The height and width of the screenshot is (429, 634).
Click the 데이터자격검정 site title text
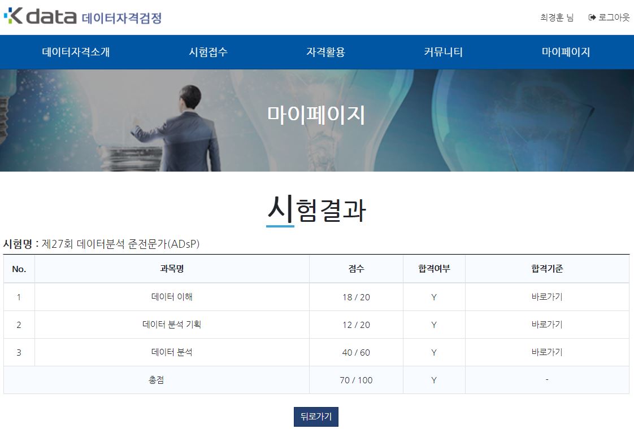[122, 18]
